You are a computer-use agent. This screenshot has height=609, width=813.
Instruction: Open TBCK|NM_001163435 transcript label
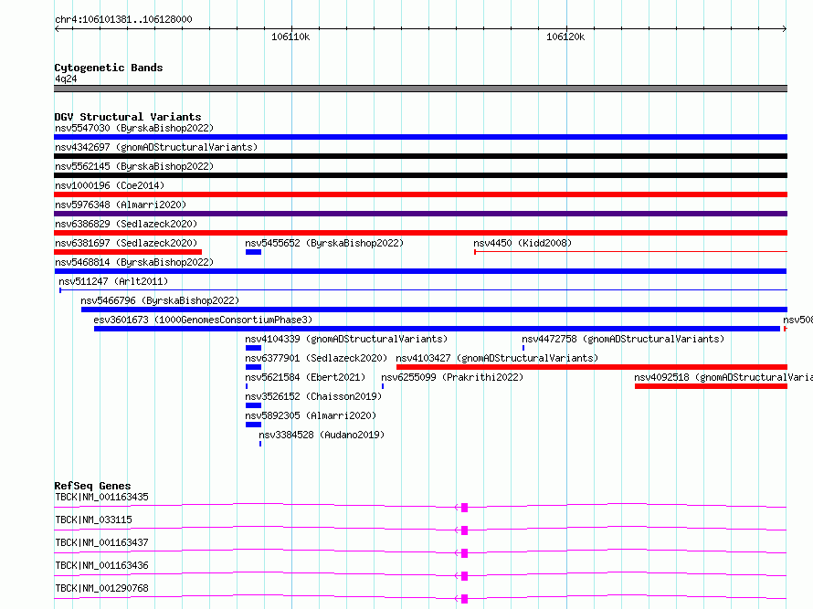[x=101, y=497]
